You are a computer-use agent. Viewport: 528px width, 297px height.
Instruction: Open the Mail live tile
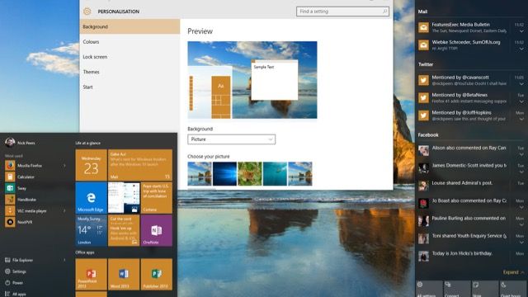click(x=140, y=165)
